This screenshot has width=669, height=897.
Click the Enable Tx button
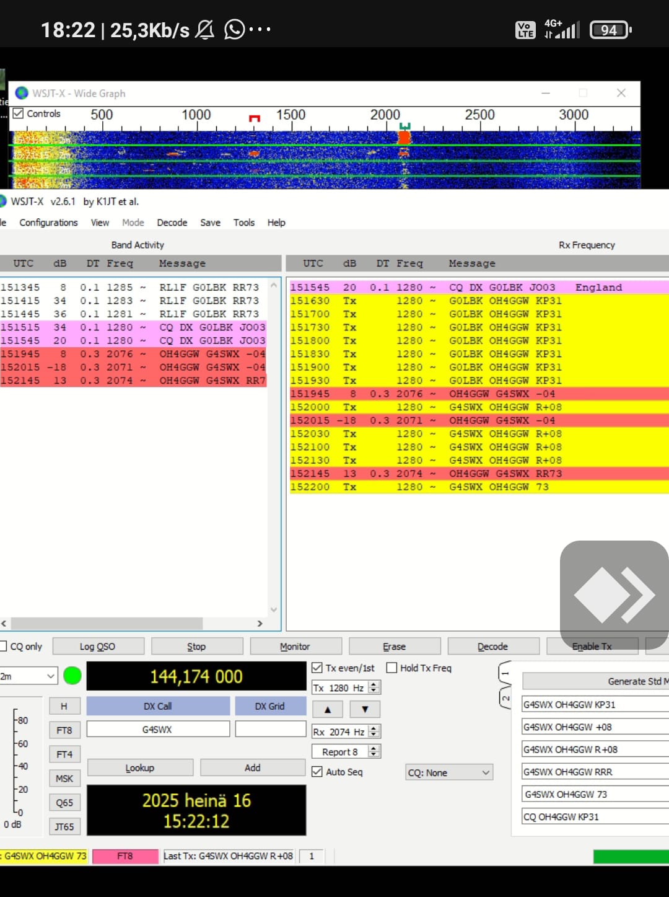(x=592, y=646)
